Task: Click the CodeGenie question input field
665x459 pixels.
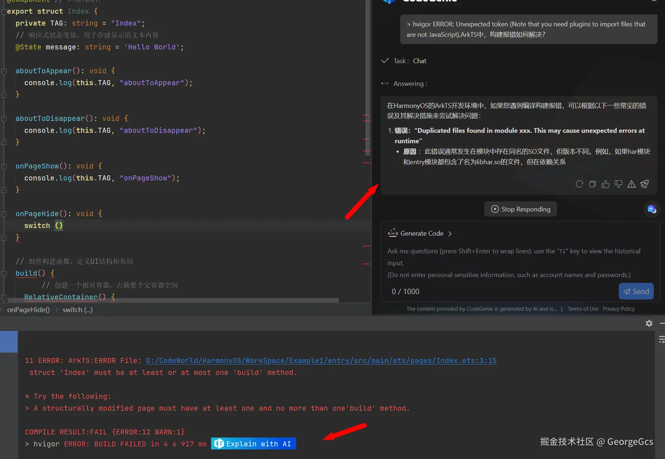Action: click(520, 263)
